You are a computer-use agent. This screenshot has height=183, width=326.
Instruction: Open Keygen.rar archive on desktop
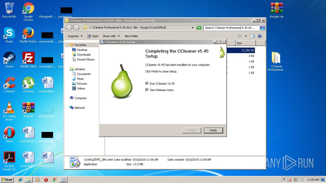[277, 10]
